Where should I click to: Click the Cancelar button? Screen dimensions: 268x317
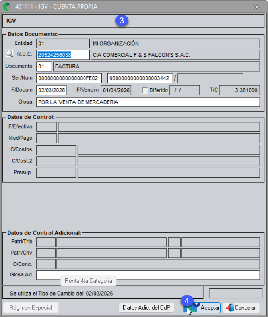(241, 308)
